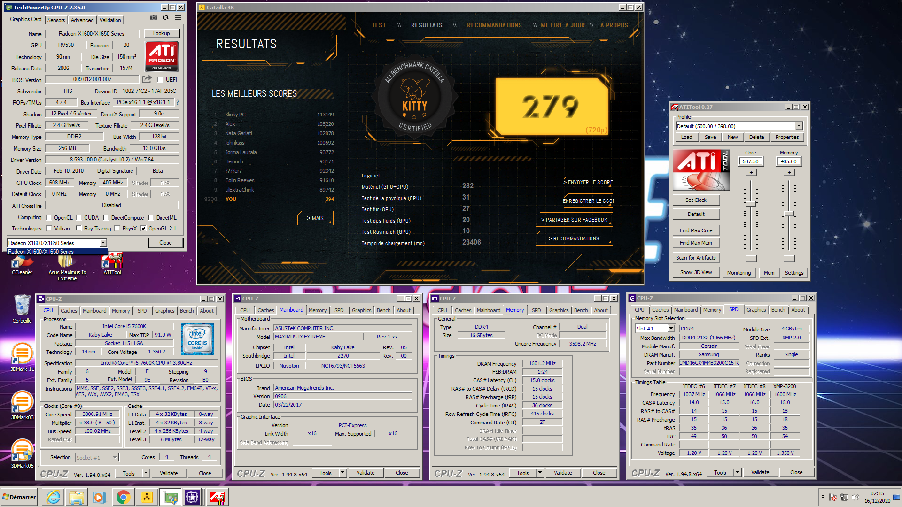Click the Scan for Artifacts button
This screenshot has height=507, width=902.
(696, 258)
